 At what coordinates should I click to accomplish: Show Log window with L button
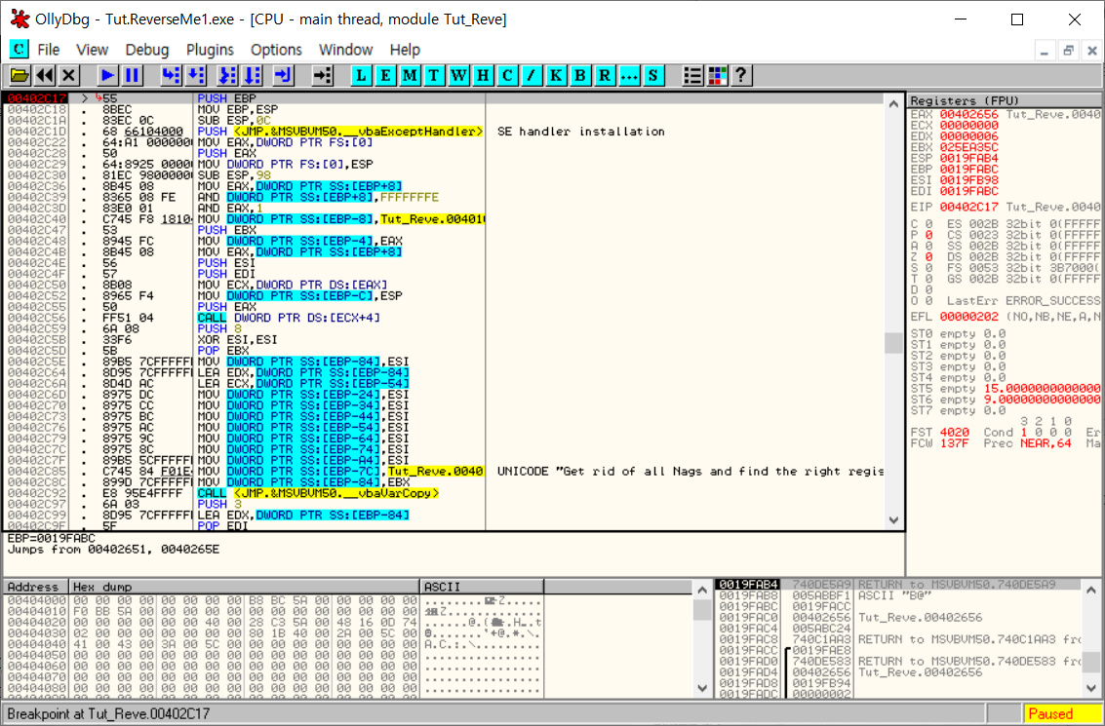coord(361,75)
